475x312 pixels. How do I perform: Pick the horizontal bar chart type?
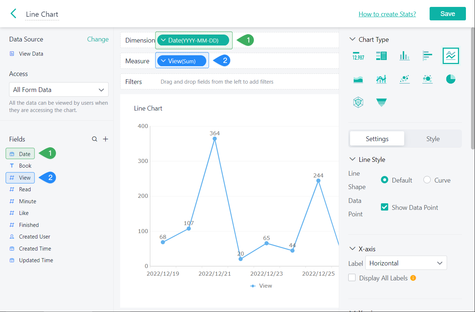(x=427, y=56)
